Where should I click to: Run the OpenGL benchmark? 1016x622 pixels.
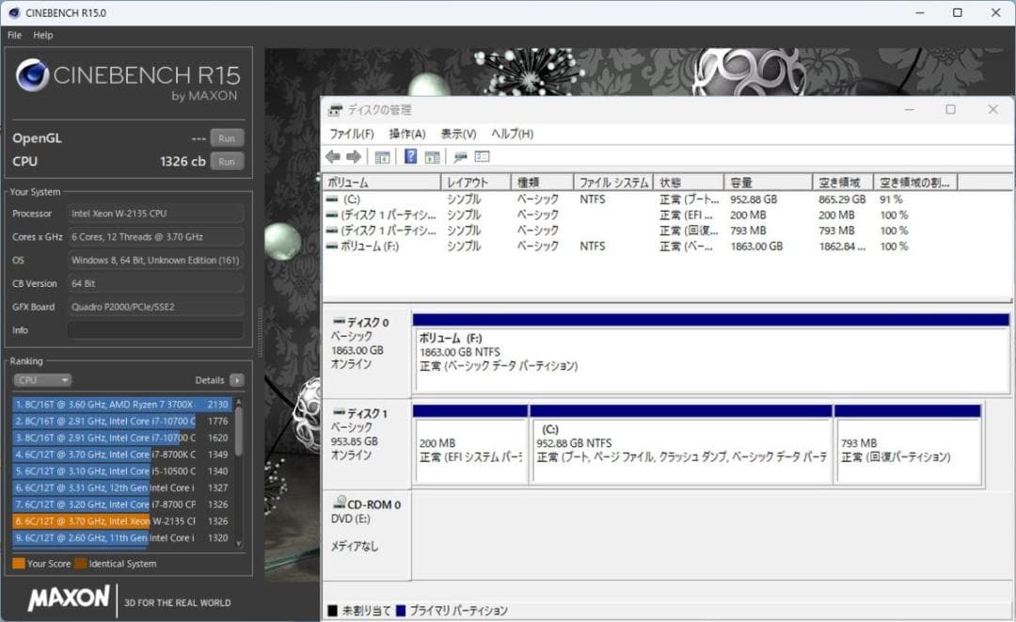[x=226, y=137]
